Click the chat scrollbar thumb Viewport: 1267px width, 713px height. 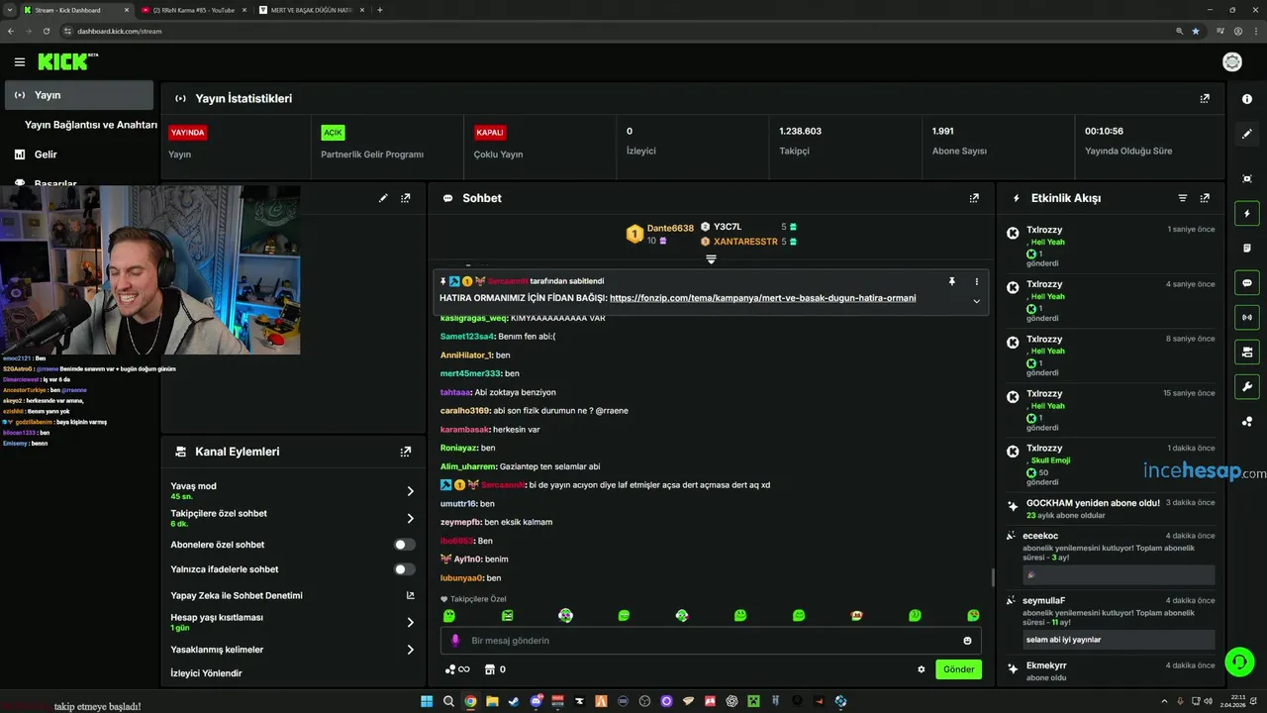(993, 577)
